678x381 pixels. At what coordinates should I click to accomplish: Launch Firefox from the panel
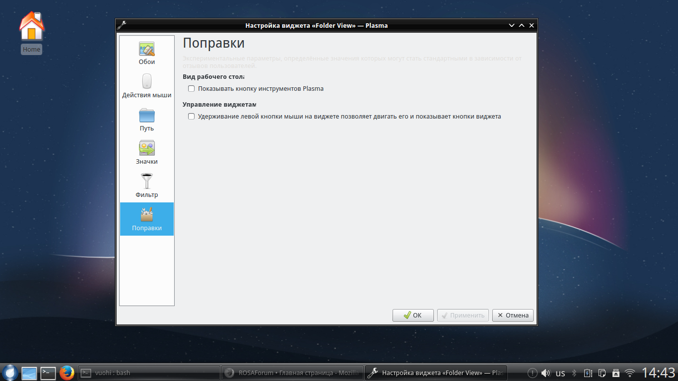click(x=67, y=373)
